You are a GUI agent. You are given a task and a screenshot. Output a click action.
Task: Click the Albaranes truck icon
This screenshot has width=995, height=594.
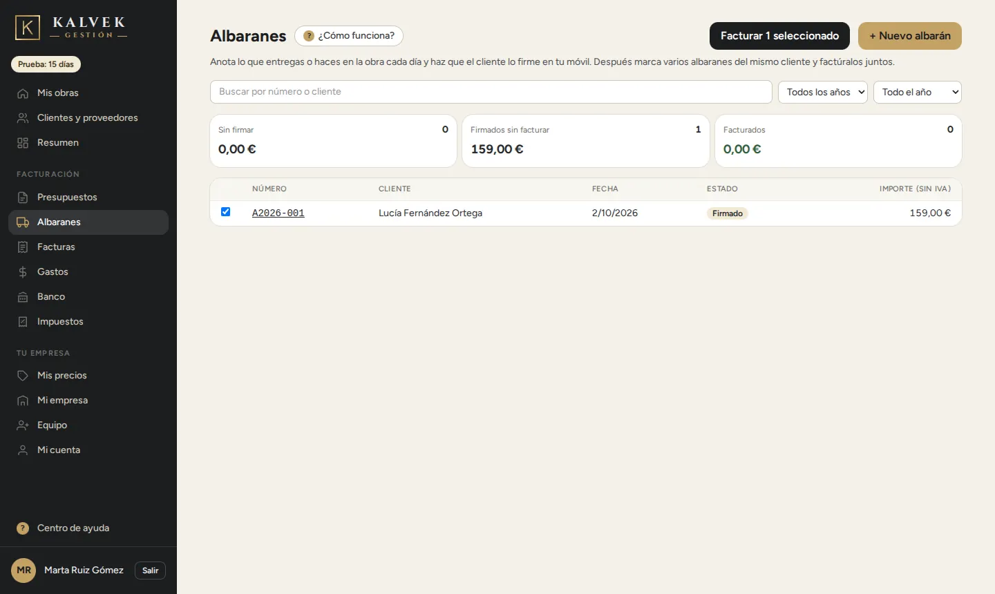click(x=23, y=222)
